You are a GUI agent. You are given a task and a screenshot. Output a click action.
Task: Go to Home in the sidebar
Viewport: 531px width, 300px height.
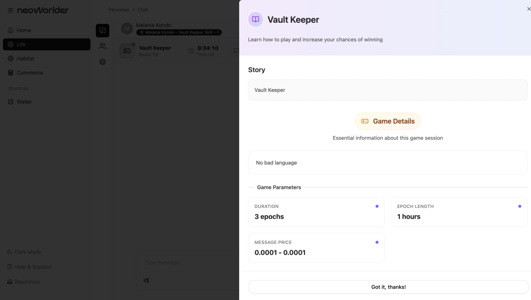click(23, 30)
